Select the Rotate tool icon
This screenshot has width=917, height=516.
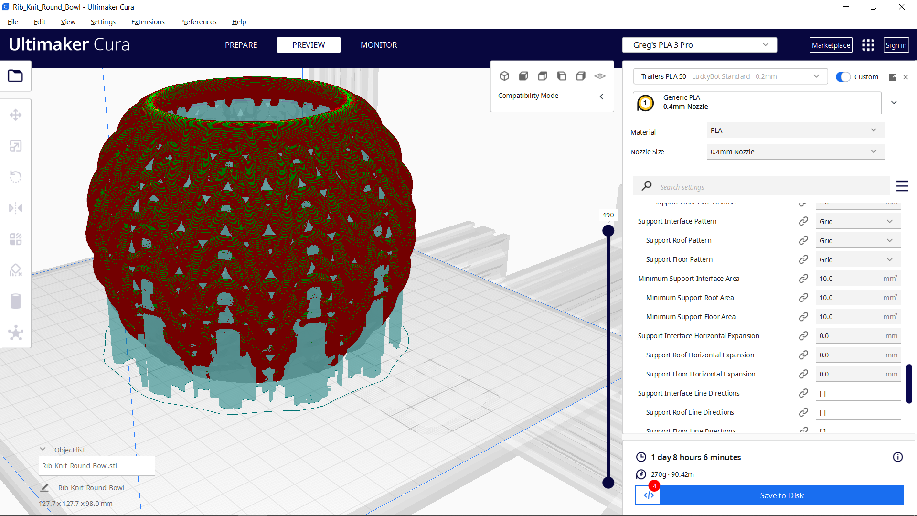(x=15, y=177)
